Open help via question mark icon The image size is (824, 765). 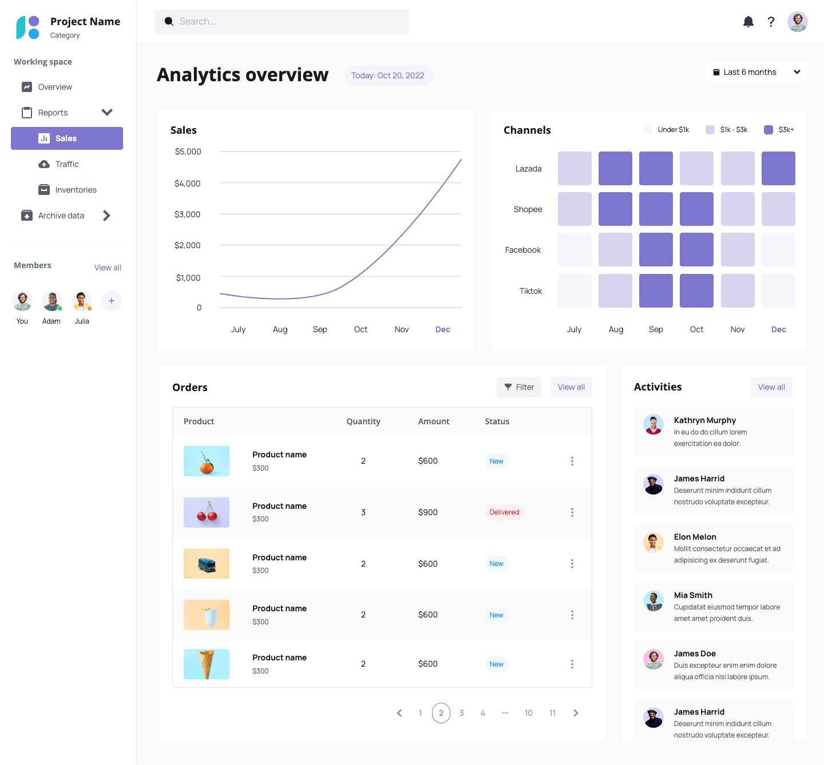tap(771, 22)
